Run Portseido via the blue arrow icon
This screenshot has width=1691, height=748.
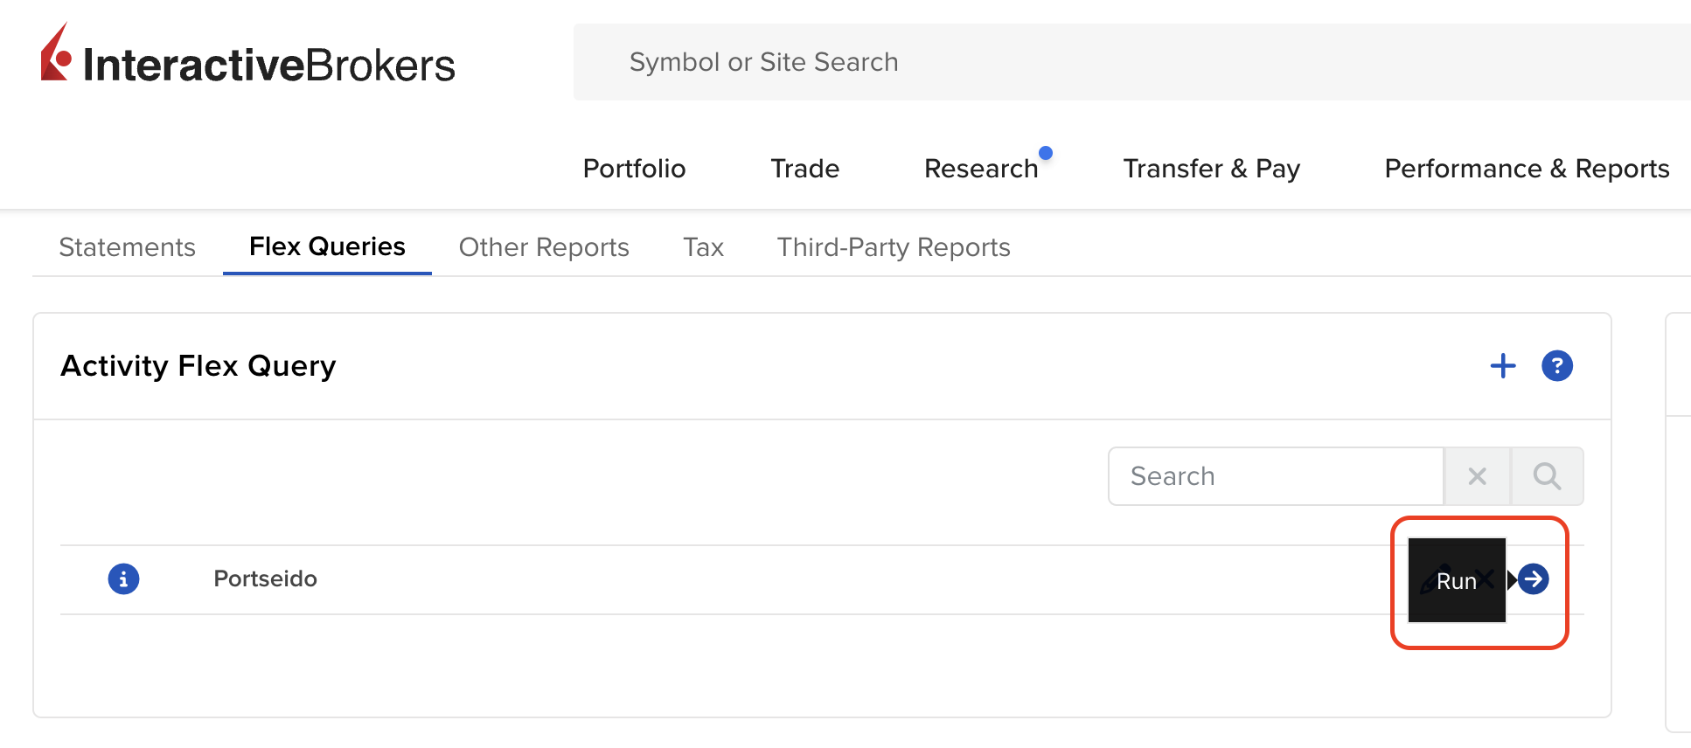(x=1533, y=578)
